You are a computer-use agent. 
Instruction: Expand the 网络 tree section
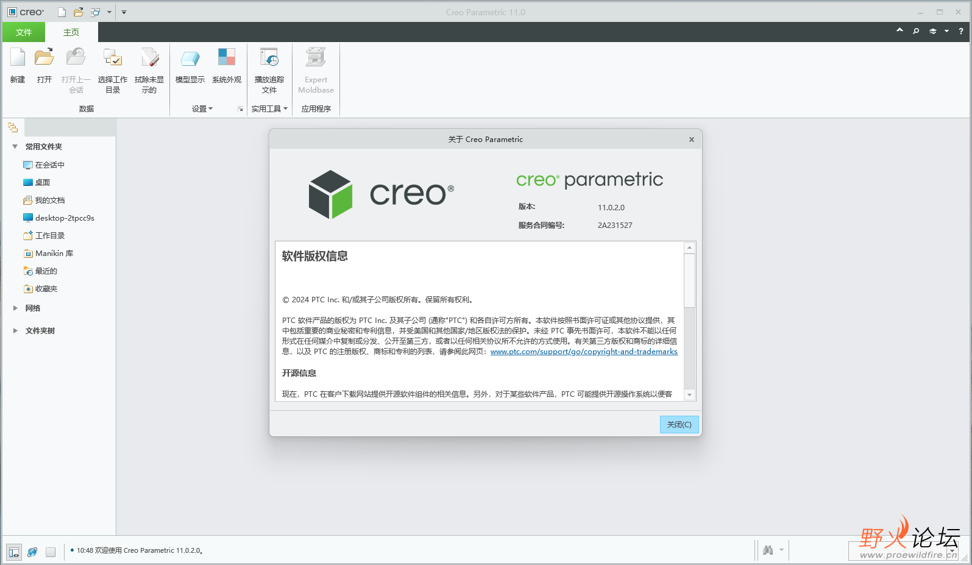pos(15,308)
